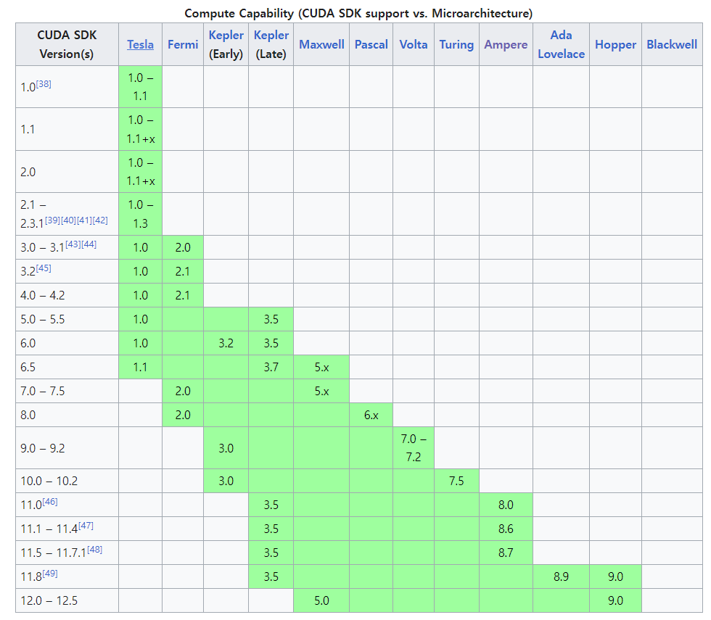Image resolution: width=711 pixels, height=620 pixels.
Task: Select the '6.5' SDK version row label
Action: tap(28, 367)
